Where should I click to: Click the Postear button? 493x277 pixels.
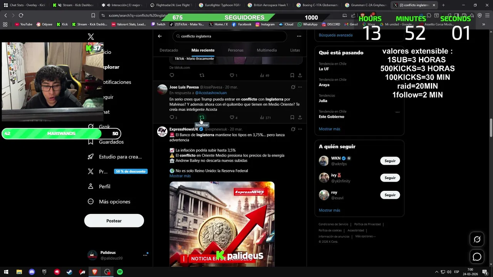pyautogui.click(x=114, y=221)
